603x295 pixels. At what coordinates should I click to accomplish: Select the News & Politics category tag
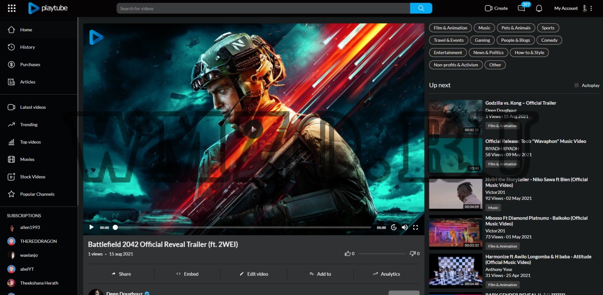point(488,53)
